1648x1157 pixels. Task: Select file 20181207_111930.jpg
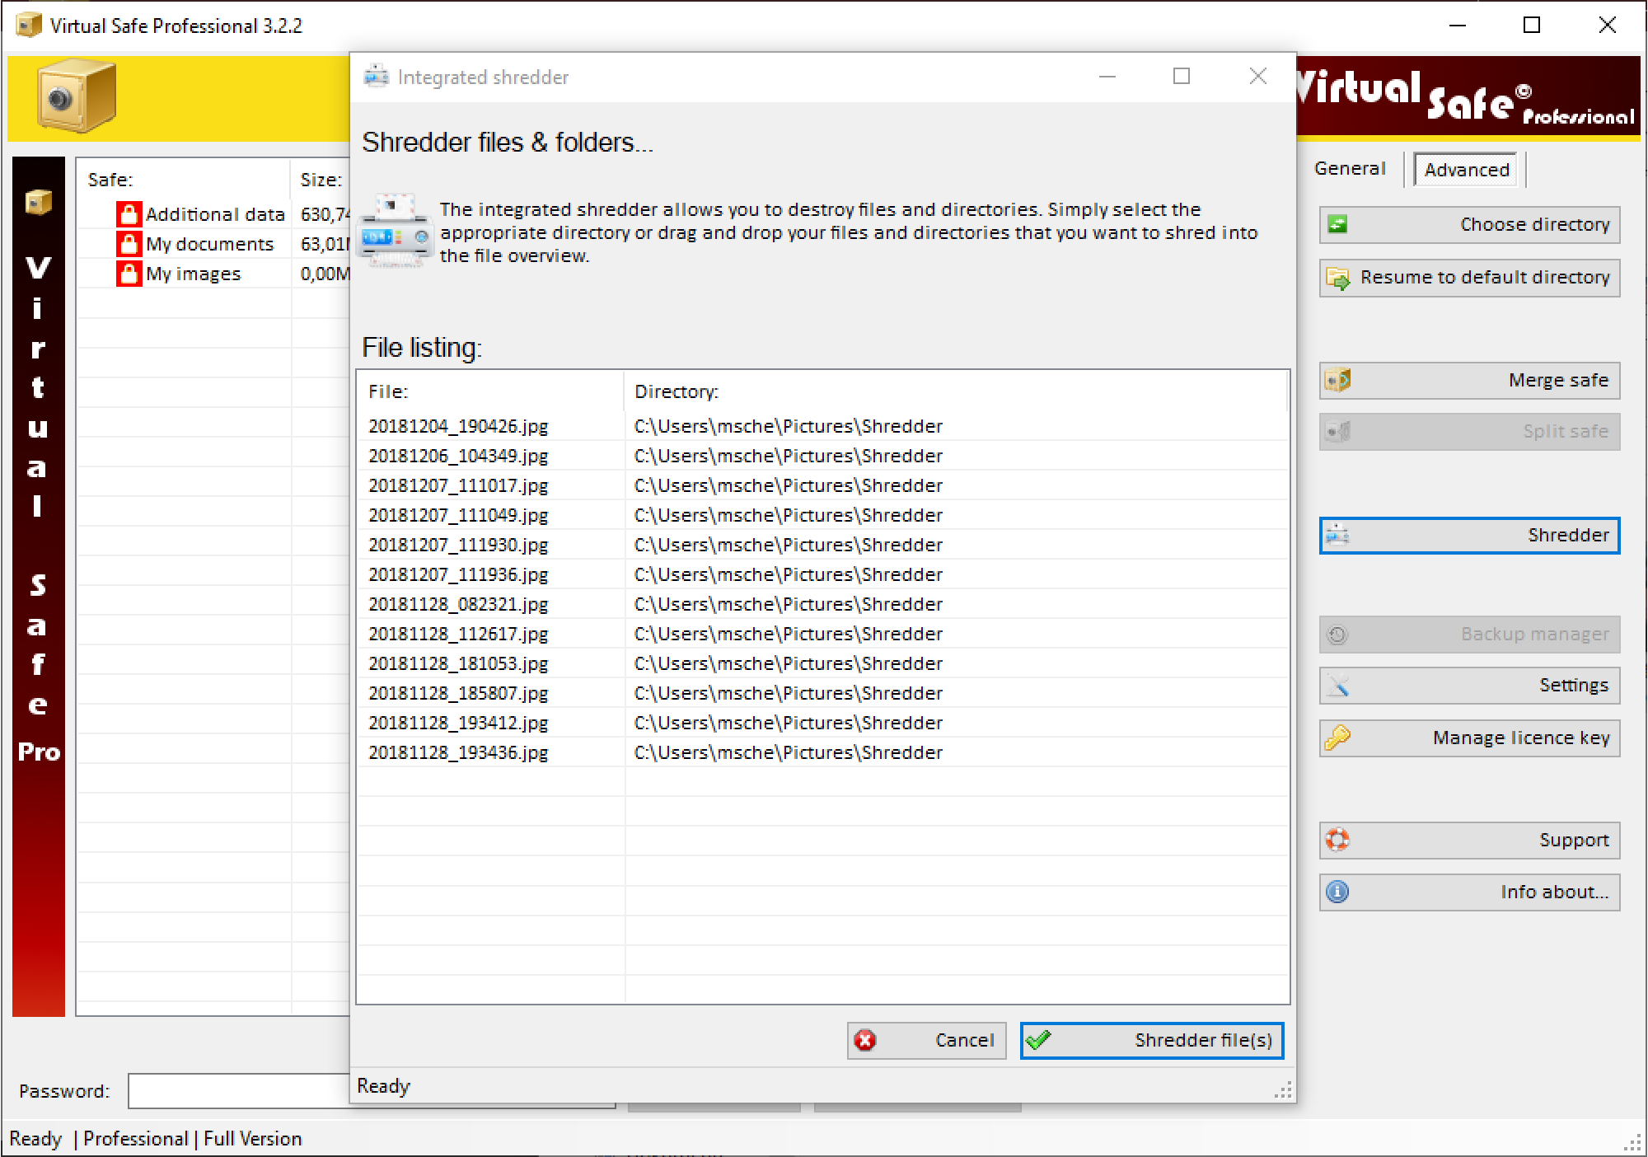tap(458, 545)
